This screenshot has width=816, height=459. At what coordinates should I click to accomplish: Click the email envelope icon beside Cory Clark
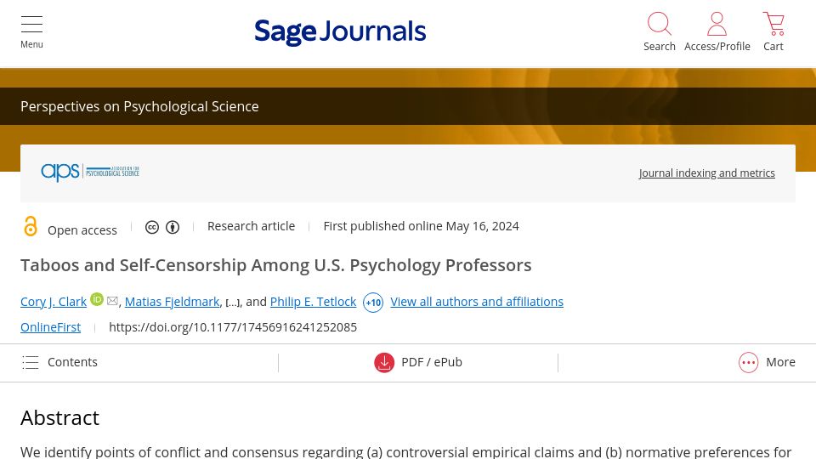click(112, 301)
